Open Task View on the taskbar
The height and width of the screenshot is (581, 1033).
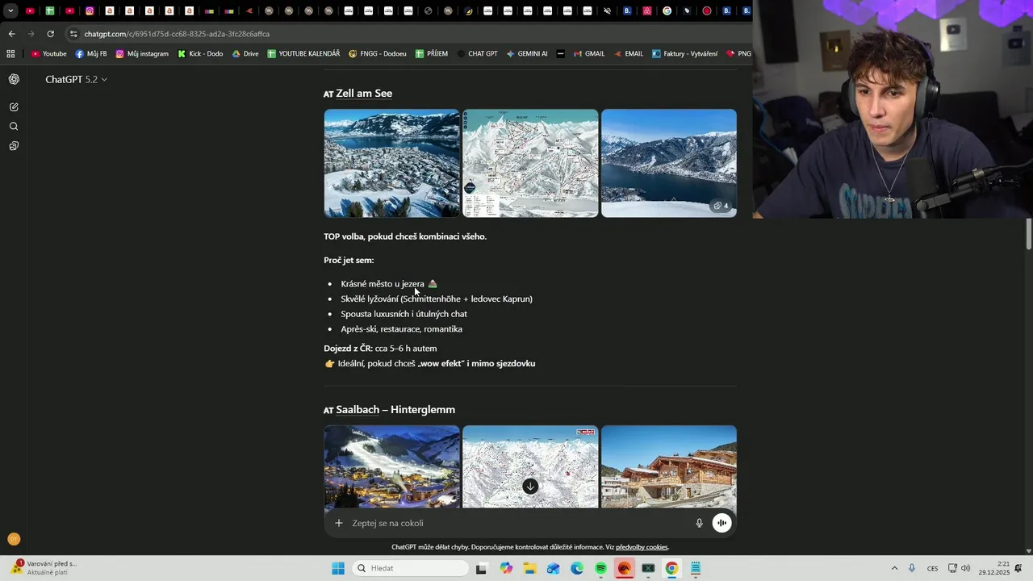click(482, 568)
